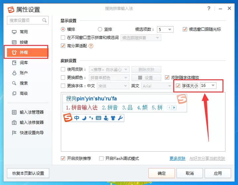Image resolution: width=238 pixels, height=185 pixels.
Task: Click the list icon beside 输入法管理器
Action: pyautogui.click(x=14, y=112)
